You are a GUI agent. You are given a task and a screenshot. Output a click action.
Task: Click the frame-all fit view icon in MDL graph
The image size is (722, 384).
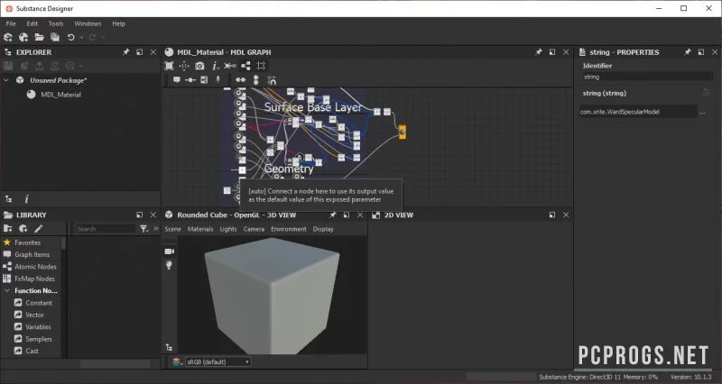click(x=169, y=66)
